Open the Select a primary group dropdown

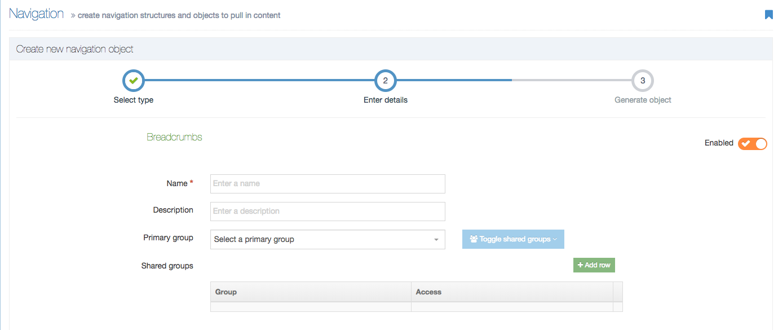pyautogui.click(x=327, y=239)
